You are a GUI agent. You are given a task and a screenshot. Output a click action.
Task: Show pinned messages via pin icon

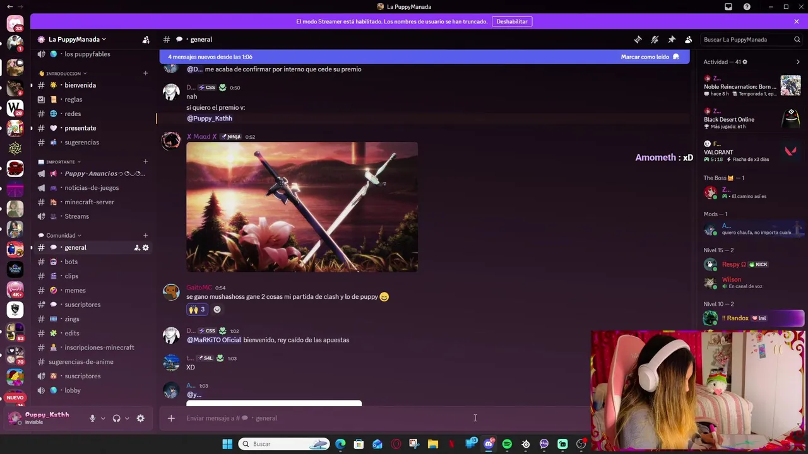[x=672, y=39]
